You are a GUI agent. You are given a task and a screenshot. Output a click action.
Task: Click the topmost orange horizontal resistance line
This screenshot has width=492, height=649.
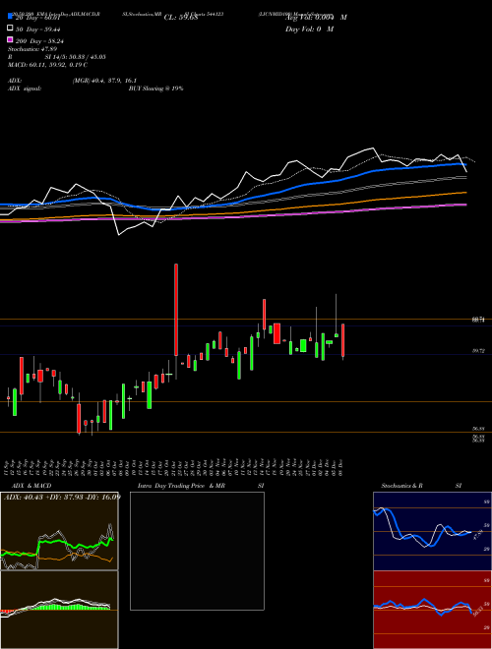pos(246,320)
